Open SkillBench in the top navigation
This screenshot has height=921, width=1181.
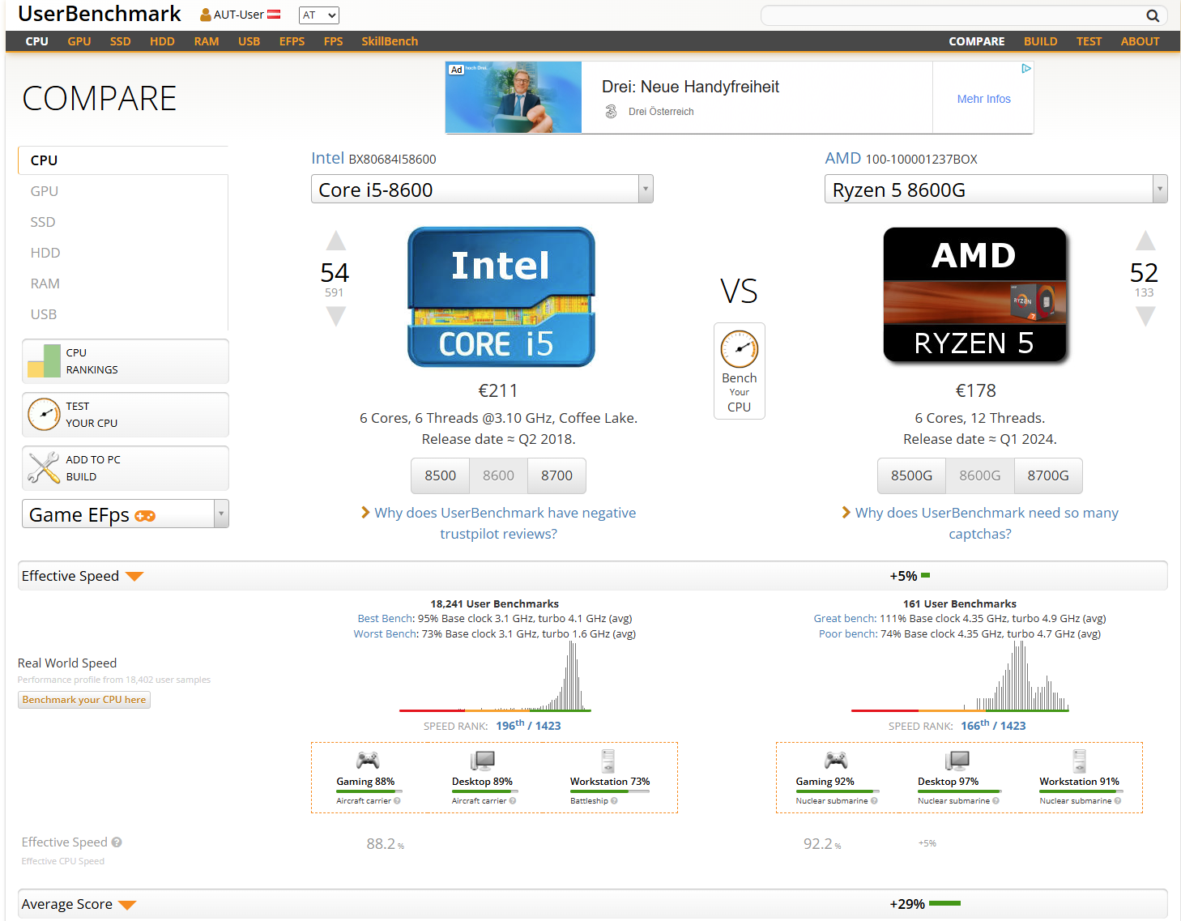pyautogui.click(x=390, y=41)
